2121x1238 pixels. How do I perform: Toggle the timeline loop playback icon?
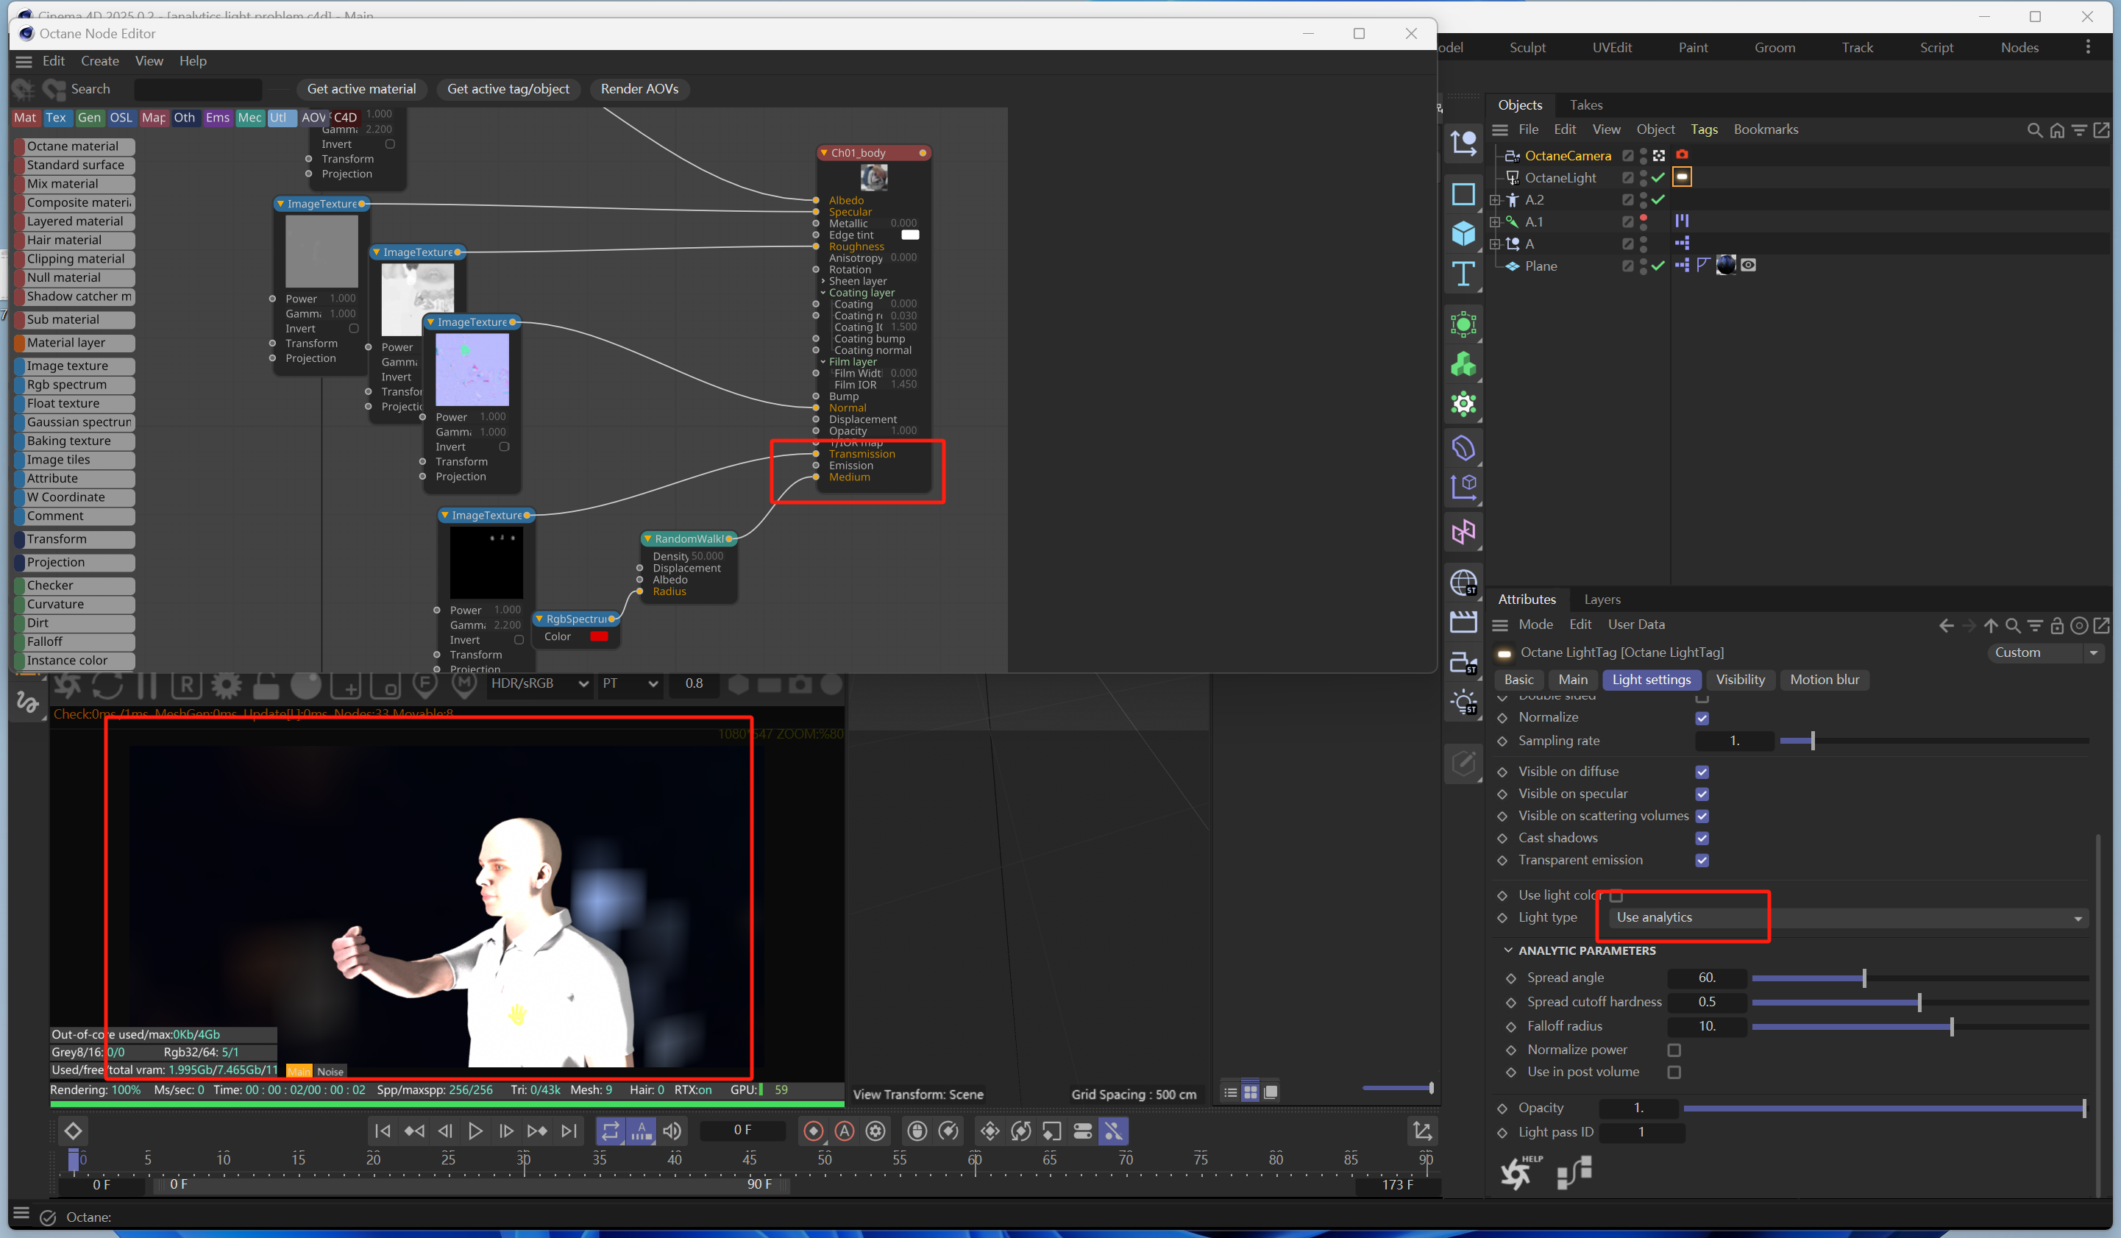click(x=610, y=1131)
